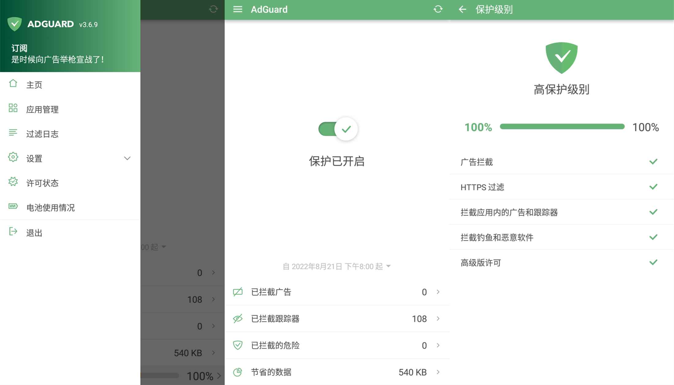Viewport: 674px width, 385px height.
Task: Open the 主页 home icon in drawer
Action: [13, 84]
